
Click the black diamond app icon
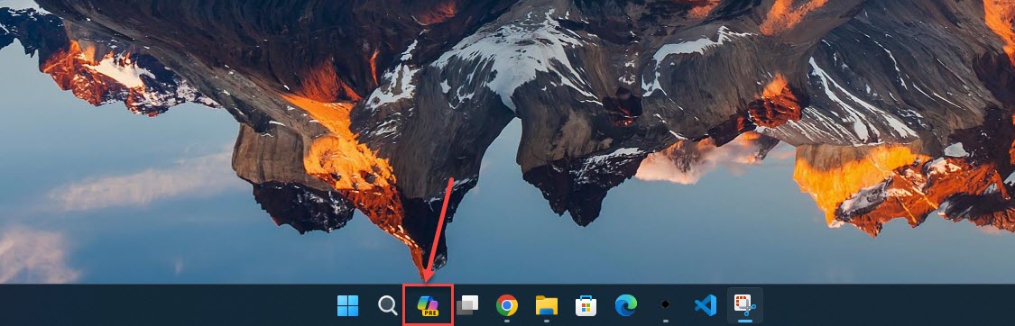pos(666,304)
